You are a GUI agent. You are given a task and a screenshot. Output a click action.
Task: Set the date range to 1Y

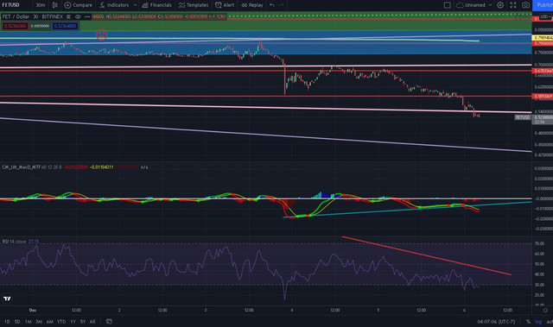(73, 321)
